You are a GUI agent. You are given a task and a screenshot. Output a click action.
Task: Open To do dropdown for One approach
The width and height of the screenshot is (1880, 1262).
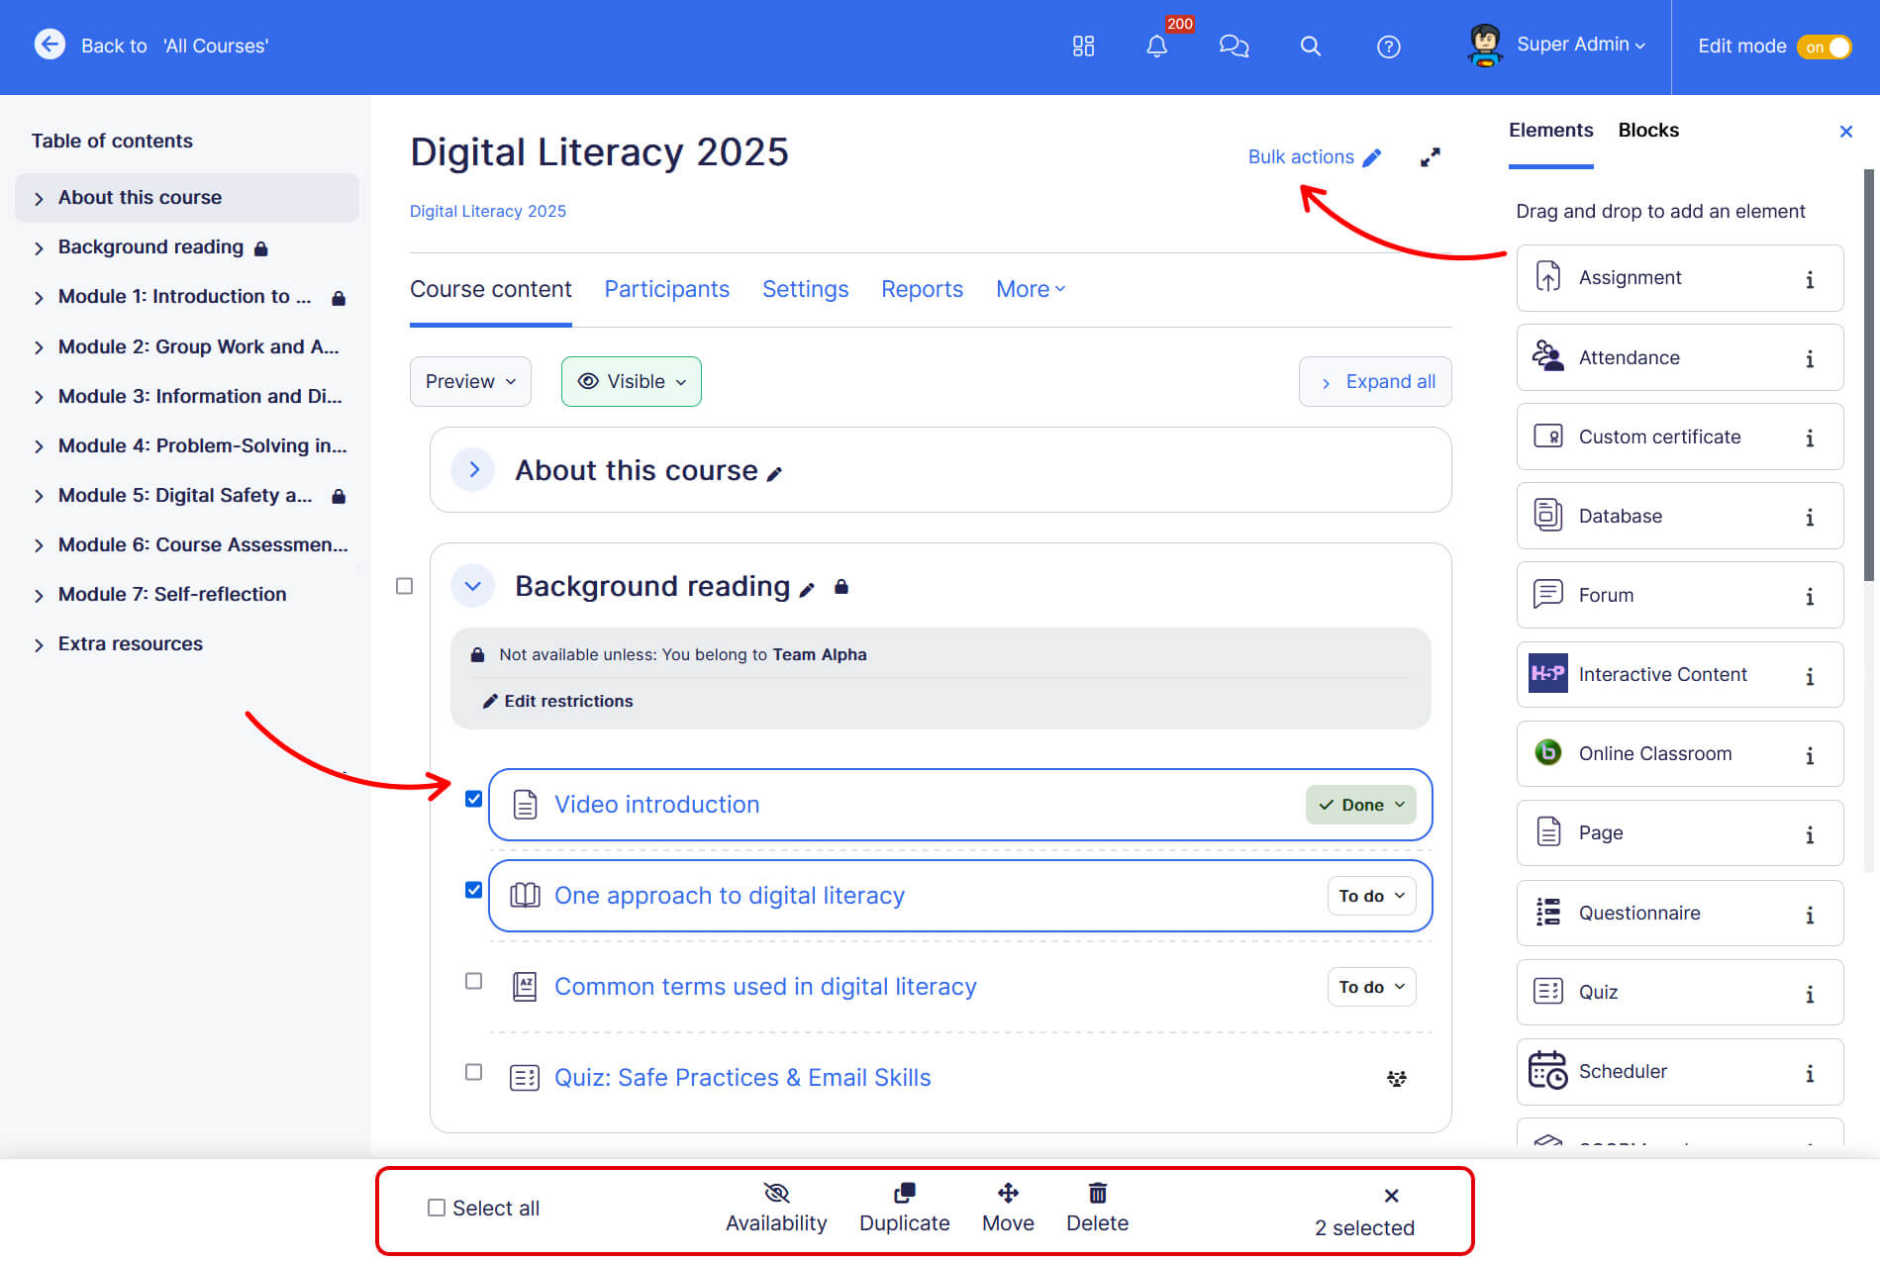1371,896
